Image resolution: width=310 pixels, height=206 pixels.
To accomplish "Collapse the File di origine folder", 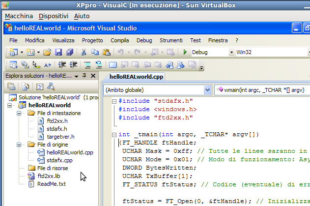I will 19,145.
